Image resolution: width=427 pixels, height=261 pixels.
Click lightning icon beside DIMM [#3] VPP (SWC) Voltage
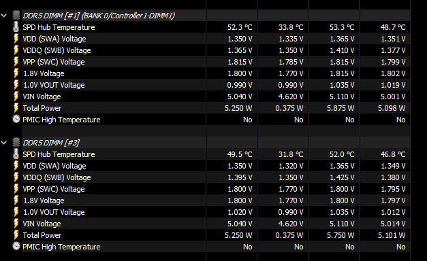tap(16, 189)
